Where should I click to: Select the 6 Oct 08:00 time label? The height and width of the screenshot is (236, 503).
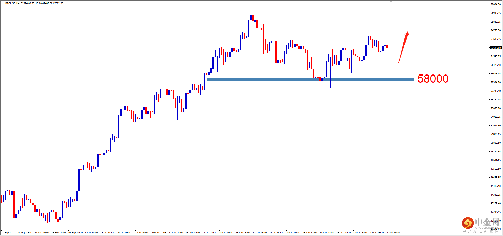(125, 233)
